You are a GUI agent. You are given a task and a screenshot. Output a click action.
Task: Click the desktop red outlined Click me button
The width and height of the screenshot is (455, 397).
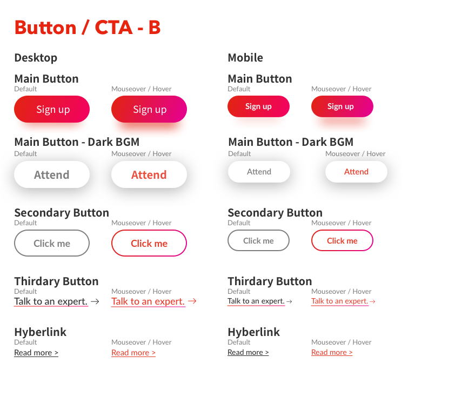tap(149, 243)
